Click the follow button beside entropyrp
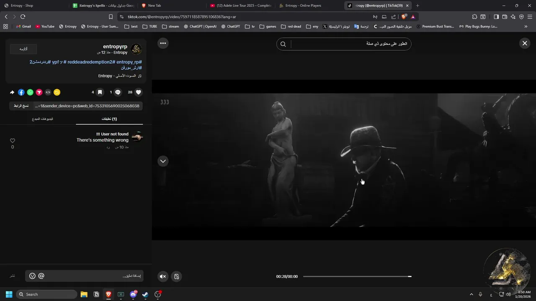Viewport: 536px width, 301px height. click(23, 49)
